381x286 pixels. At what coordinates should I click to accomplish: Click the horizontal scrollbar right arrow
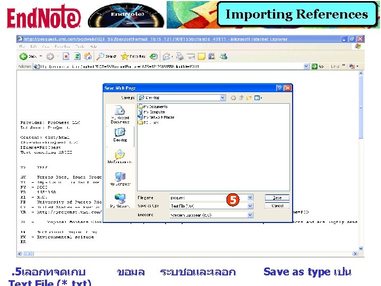(x=355, y=254)
